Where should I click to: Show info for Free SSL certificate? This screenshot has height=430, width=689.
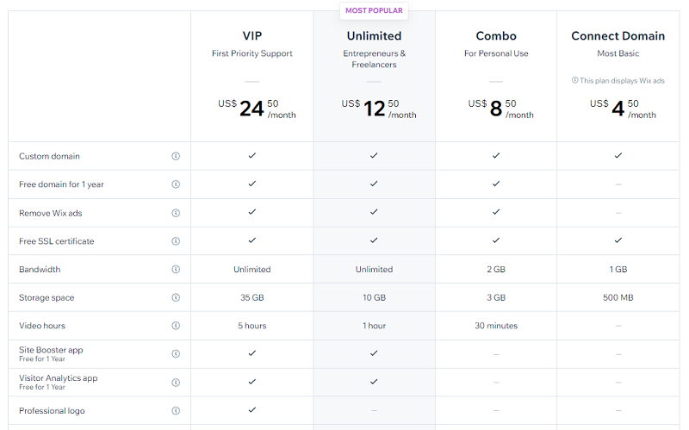tap(176, 241)
